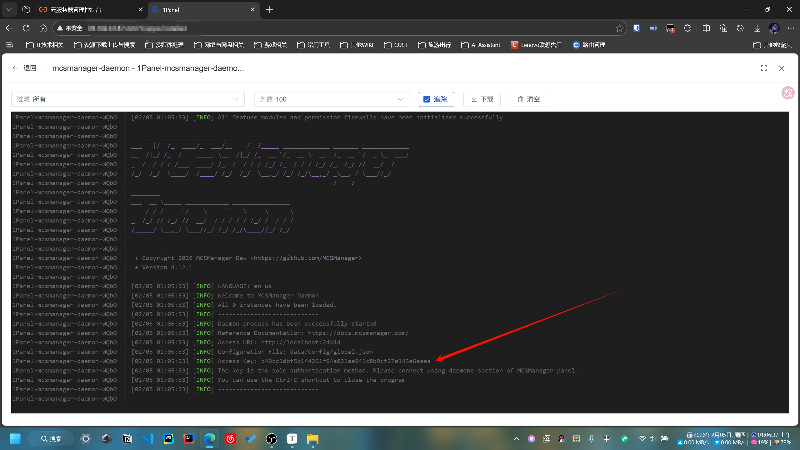Open the 路由管理 bookmark

tap(589, 45)
